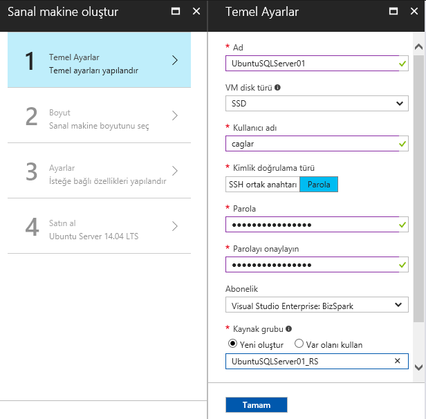Click the scroll down arrow in Temel Ayarlar
Image resolution: width=426 pixels, height=419 pixels.
click(x=418, y=367)
